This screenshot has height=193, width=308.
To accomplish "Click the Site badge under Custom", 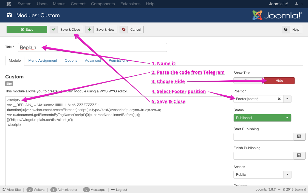I will tap(9, 84).
